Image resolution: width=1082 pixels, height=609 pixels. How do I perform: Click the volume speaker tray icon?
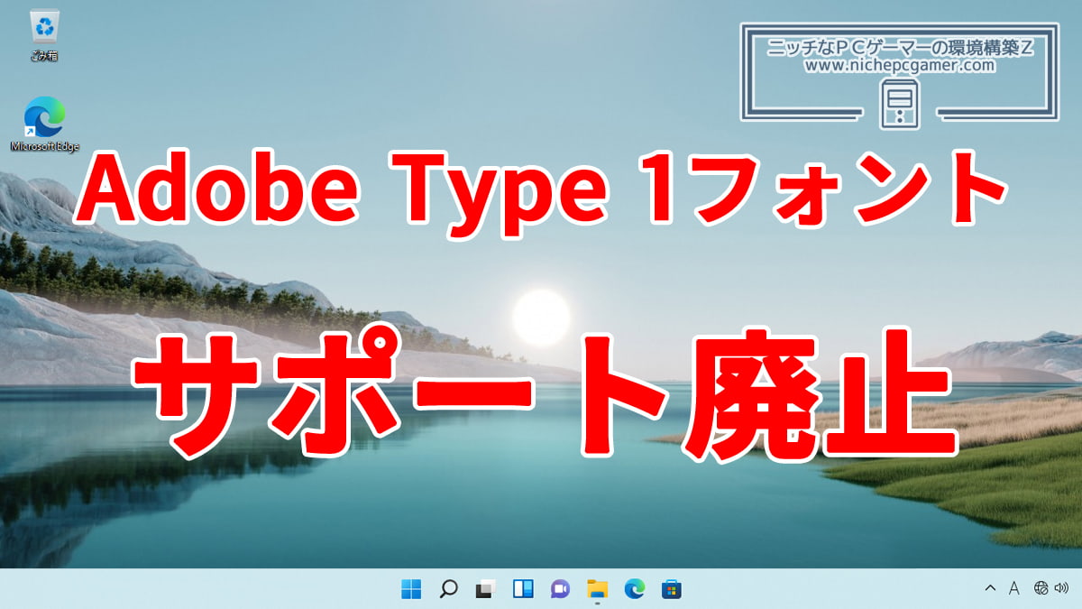(x=1059, y=589)
